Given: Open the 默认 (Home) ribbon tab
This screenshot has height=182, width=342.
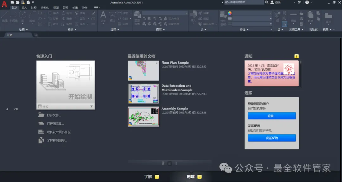Looking at the screenshot, I should [15, 7].
